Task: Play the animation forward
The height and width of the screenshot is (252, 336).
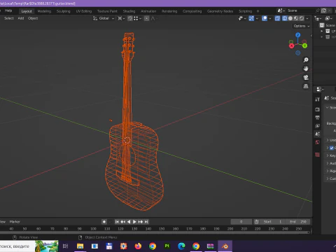Action: click(x=134, y=222)
